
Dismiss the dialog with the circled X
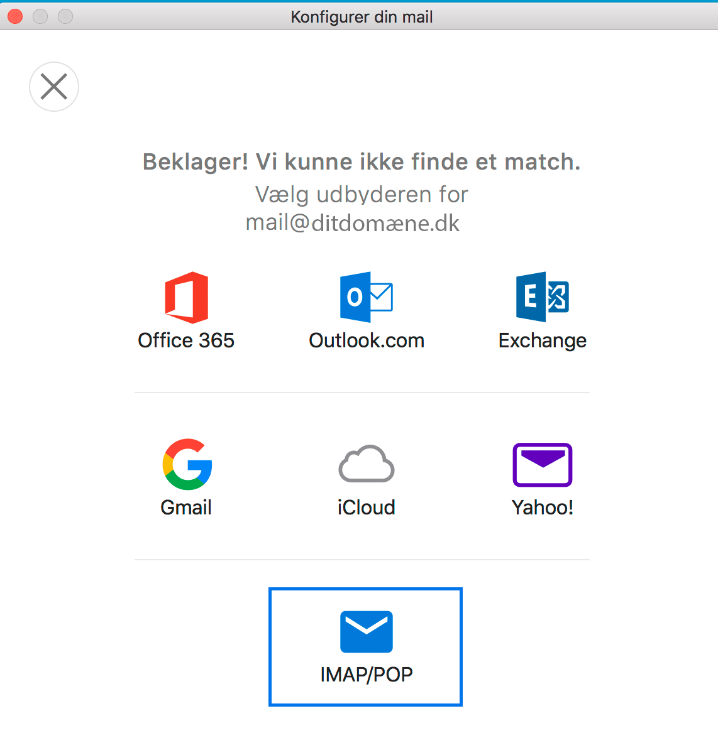coord(54,87)
